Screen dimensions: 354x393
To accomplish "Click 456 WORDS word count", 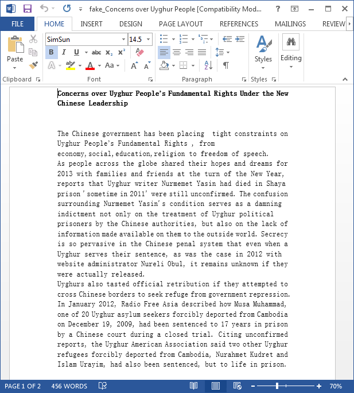I will pos(69,386).
